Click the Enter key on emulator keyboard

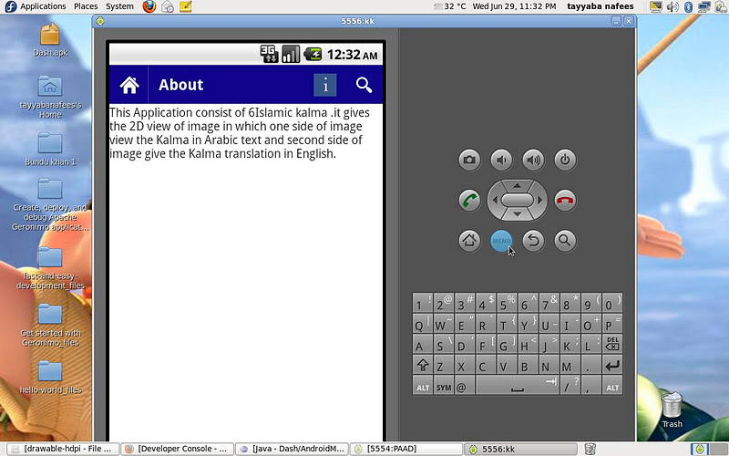pyautogui.click(x=612, y=365)
